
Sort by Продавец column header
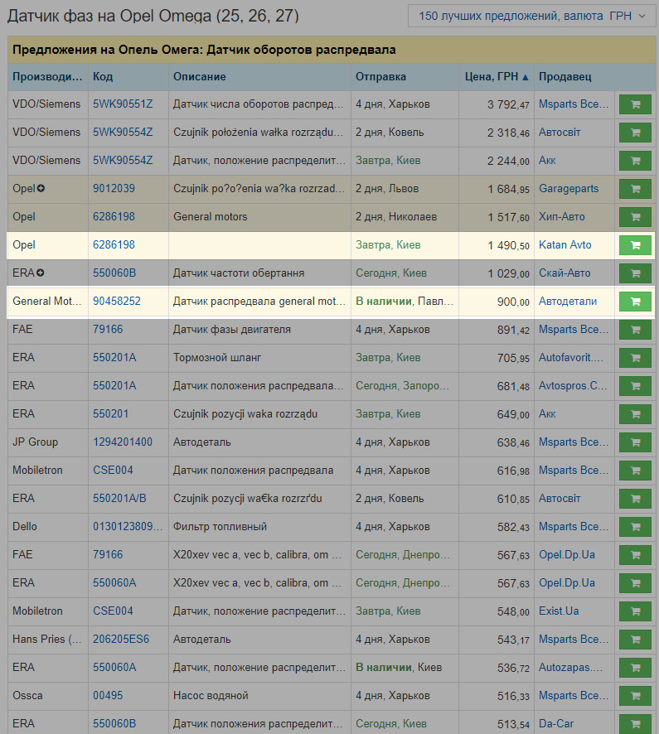pyautogui.click(x=565, y=77)
